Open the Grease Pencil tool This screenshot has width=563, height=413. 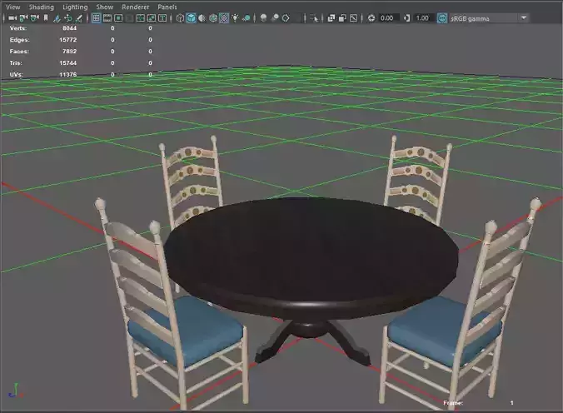point(78,18)
